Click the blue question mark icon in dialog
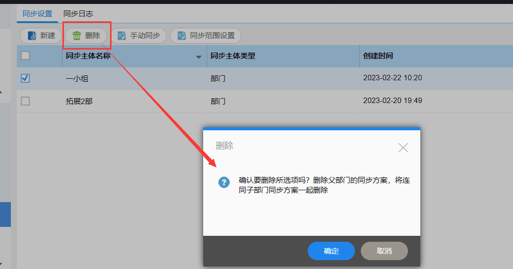Screen dimensions: 513x269 [224, 182]
